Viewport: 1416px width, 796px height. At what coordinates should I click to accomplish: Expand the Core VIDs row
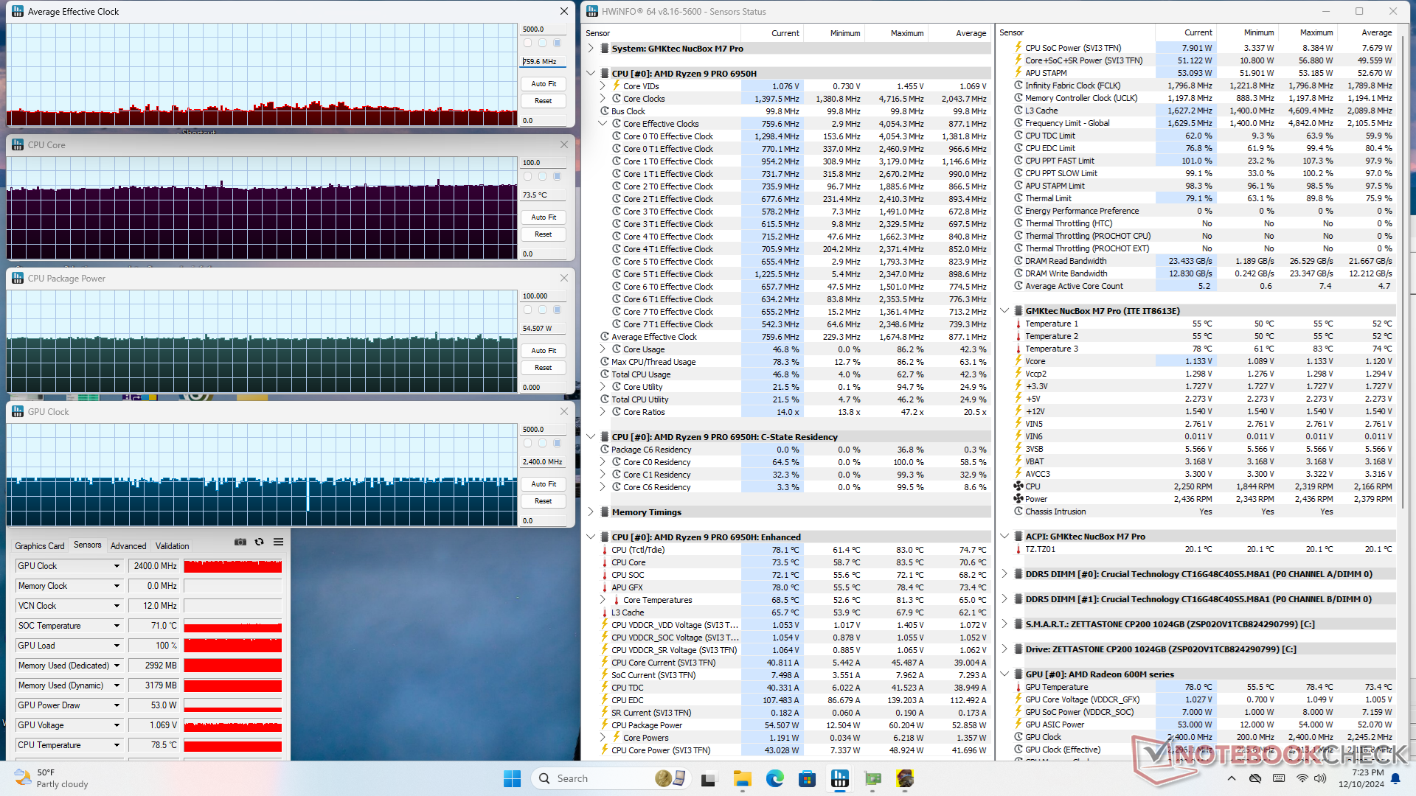[x=603, y=85]
